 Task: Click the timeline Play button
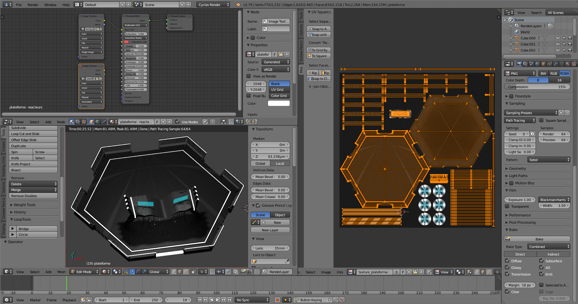pos(218,300)
